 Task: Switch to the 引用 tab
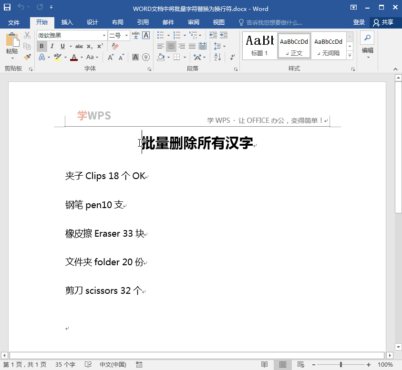pos(143,22)
